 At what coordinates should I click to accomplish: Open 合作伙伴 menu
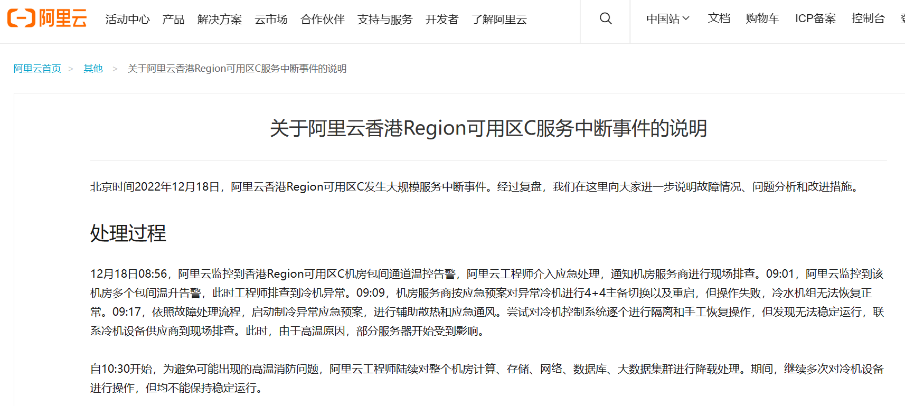pos(322,20)
